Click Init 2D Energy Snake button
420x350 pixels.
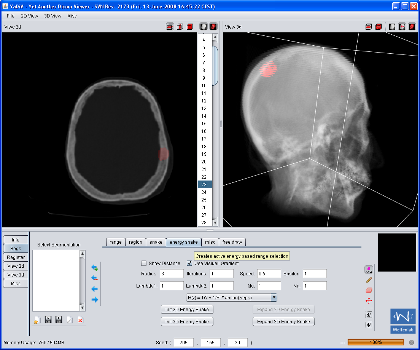pos(187,310)
